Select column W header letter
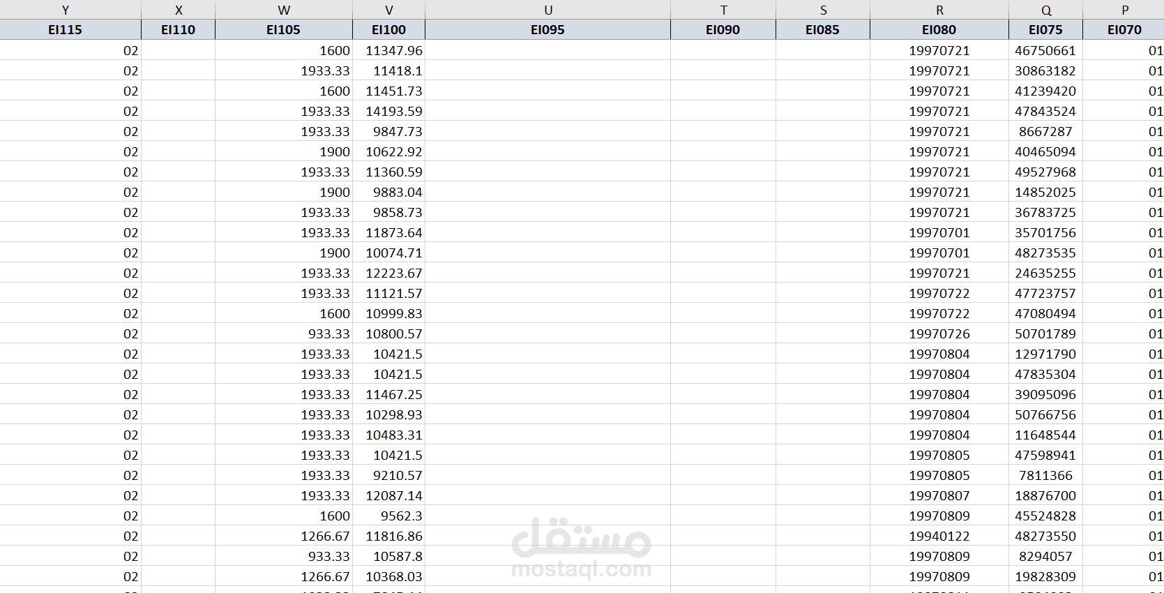The width and height of the screenshot is (1164, 593). point(284,10)
